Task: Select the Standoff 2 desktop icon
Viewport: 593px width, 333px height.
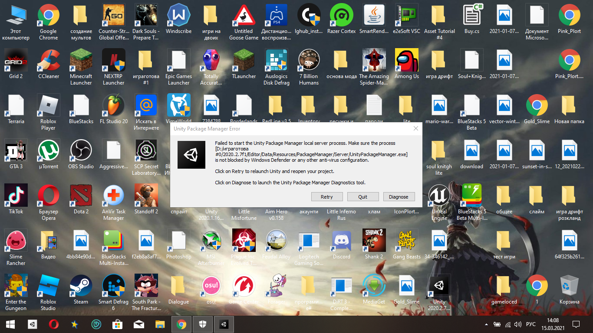Action: (x=146, y=199)
